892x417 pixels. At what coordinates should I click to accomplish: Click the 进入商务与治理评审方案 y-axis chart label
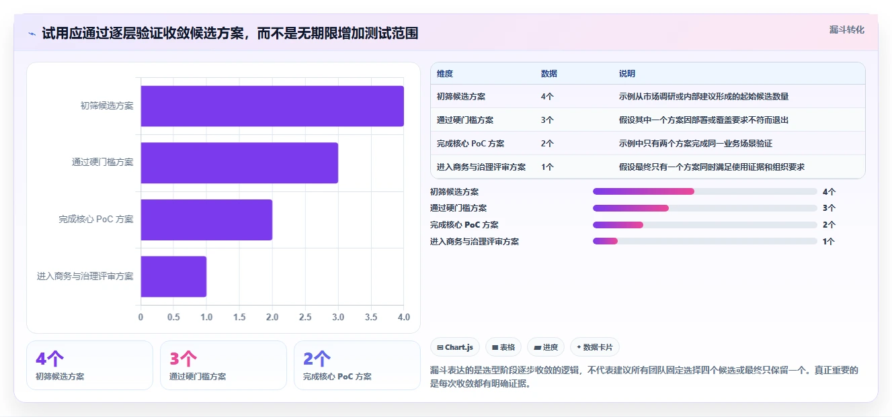pos(85,276)
